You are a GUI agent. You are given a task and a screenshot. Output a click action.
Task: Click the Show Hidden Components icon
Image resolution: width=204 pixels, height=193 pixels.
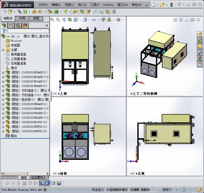click(50, 12)
